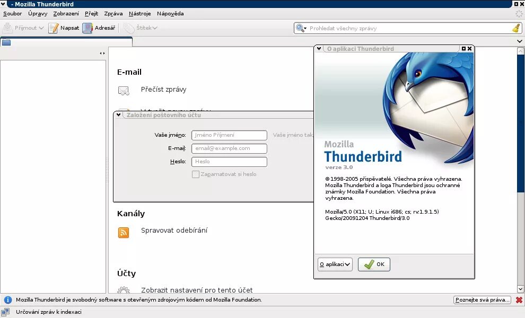Click the Napsat toolbar button label
The image size is (525, 318).
pyautogui.click(x=69, y=28)
